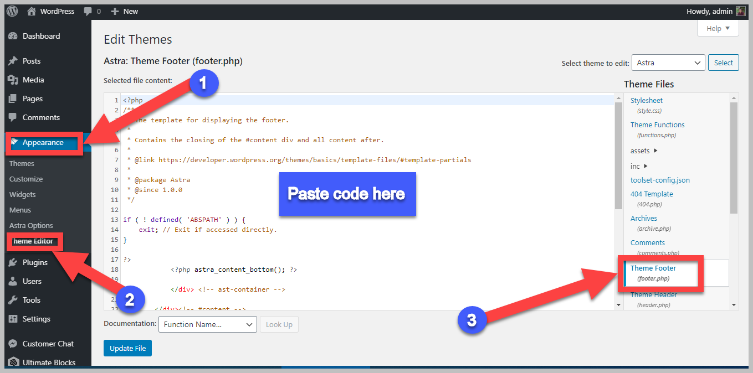Open Widgets submenu item
This screenshot has height=373, width=753.
point(23,194)
